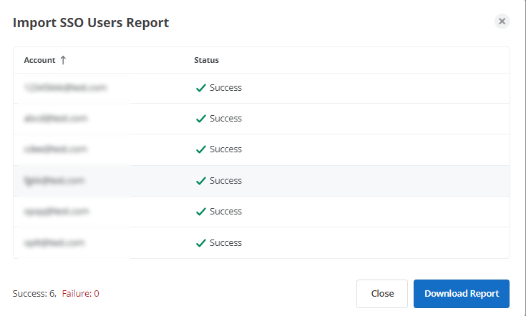Click the red "Failure: 0" summary count
This screenshot has width=526, height=316.
pyautogui.click(x=80, y=294)
